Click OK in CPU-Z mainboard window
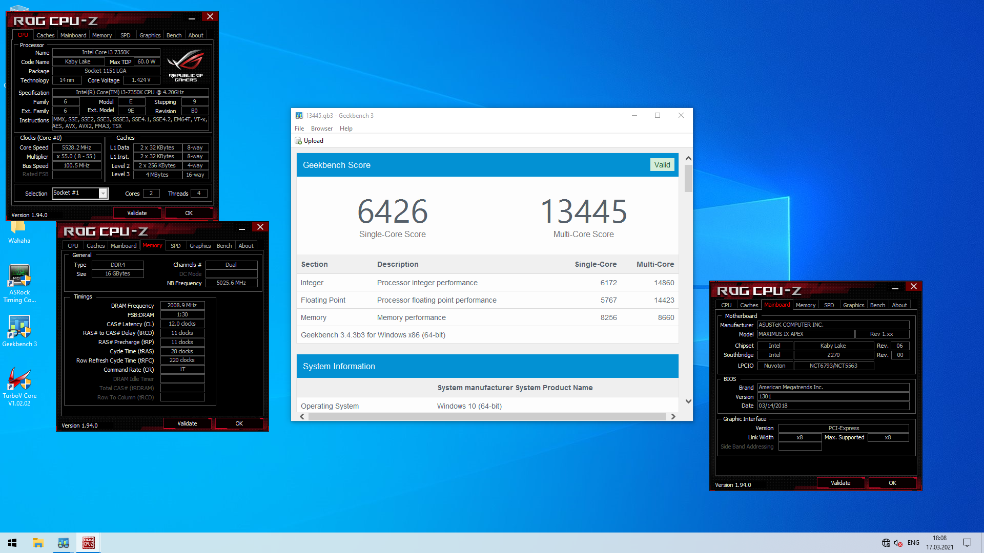Screen dimensions: 984x553 pos(892,483)
